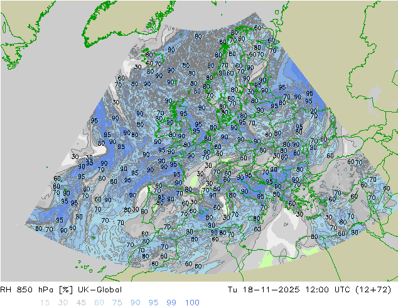Viewport: 398px width, 308px height.
Task: Click legend value 99
Action: (x=171, y=303)
